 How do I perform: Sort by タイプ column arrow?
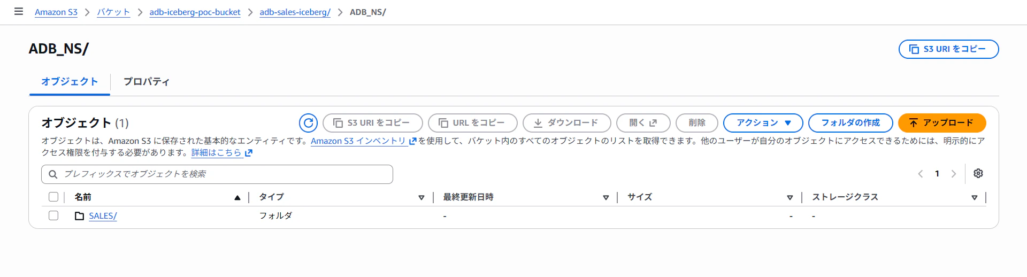[x=421, y=198]
